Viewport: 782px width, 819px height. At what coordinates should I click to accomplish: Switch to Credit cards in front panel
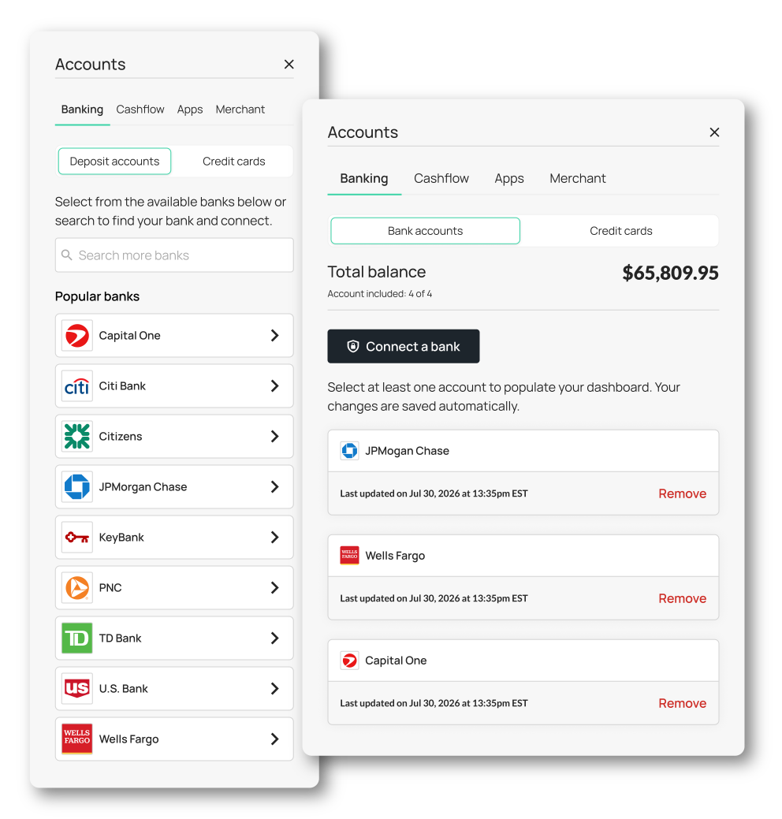[620, 231]
